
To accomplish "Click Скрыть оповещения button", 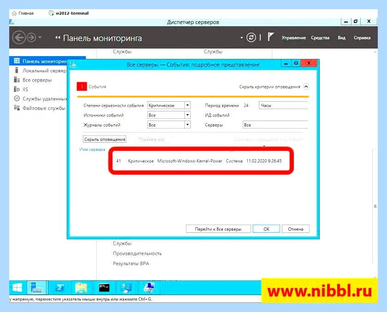I will tap(105, 139).
